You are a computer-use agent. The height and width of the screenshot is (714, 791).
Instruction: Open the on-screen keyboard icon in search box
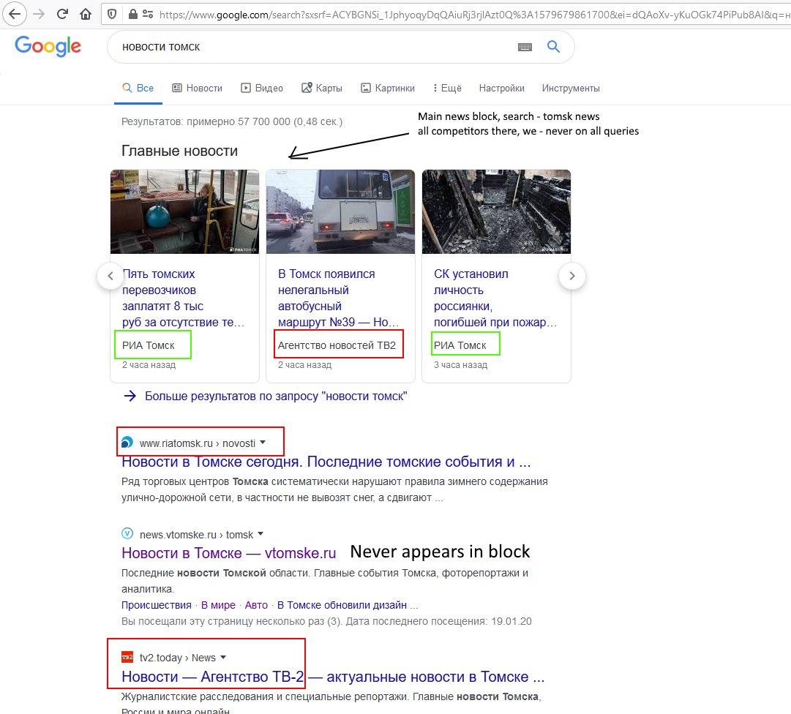[525, 47]
